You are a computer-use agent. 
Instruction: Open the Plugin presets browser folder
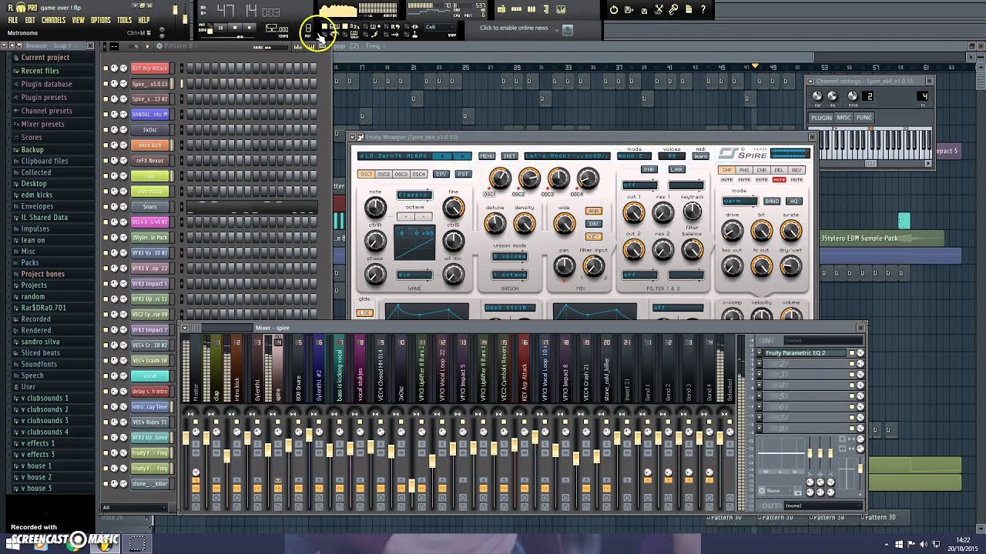[44, 97]
